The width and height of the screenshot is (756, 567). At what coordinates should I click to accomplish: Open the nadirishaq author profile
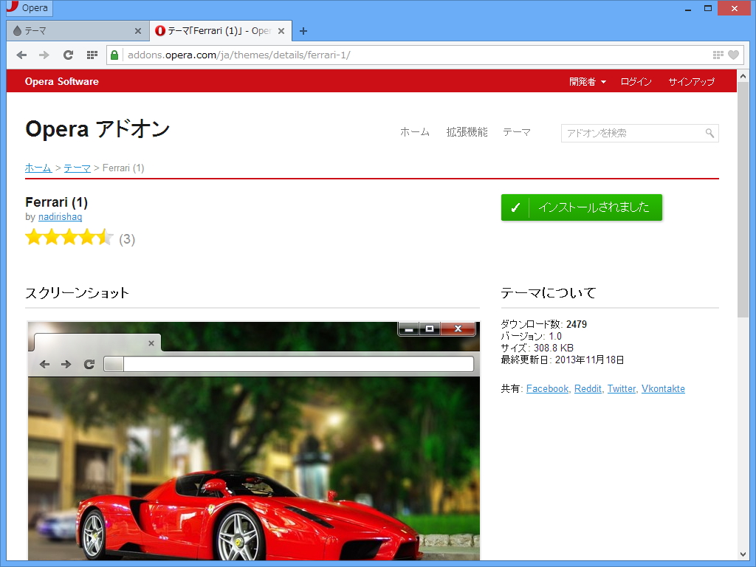coord(60,216)
